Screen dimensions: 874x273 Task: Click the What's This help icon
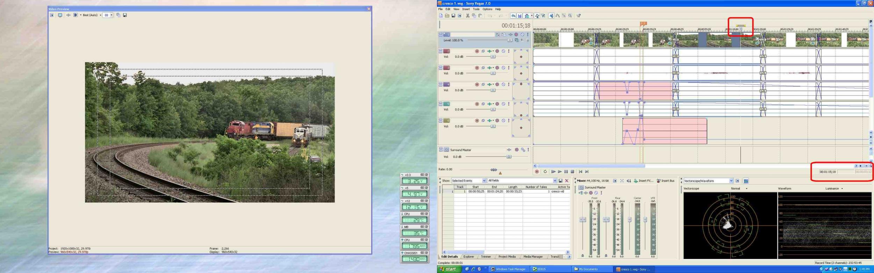[579, 16]
